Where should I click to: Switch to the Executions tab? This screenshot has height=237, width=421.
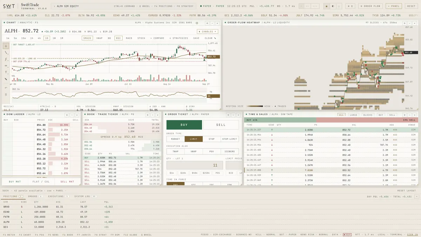click(58, 196)
